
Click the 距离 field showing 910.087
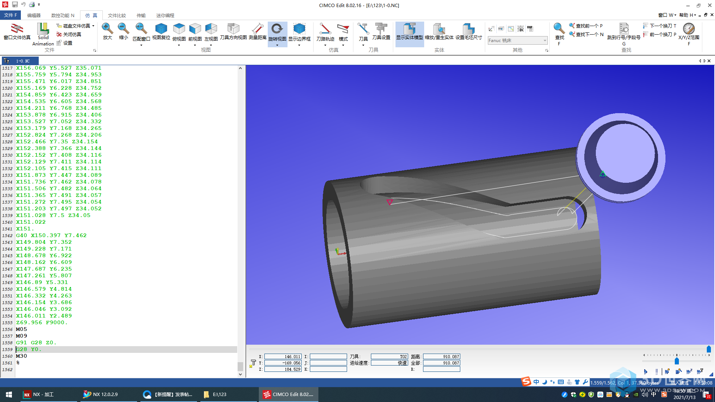tap(441, 357)
